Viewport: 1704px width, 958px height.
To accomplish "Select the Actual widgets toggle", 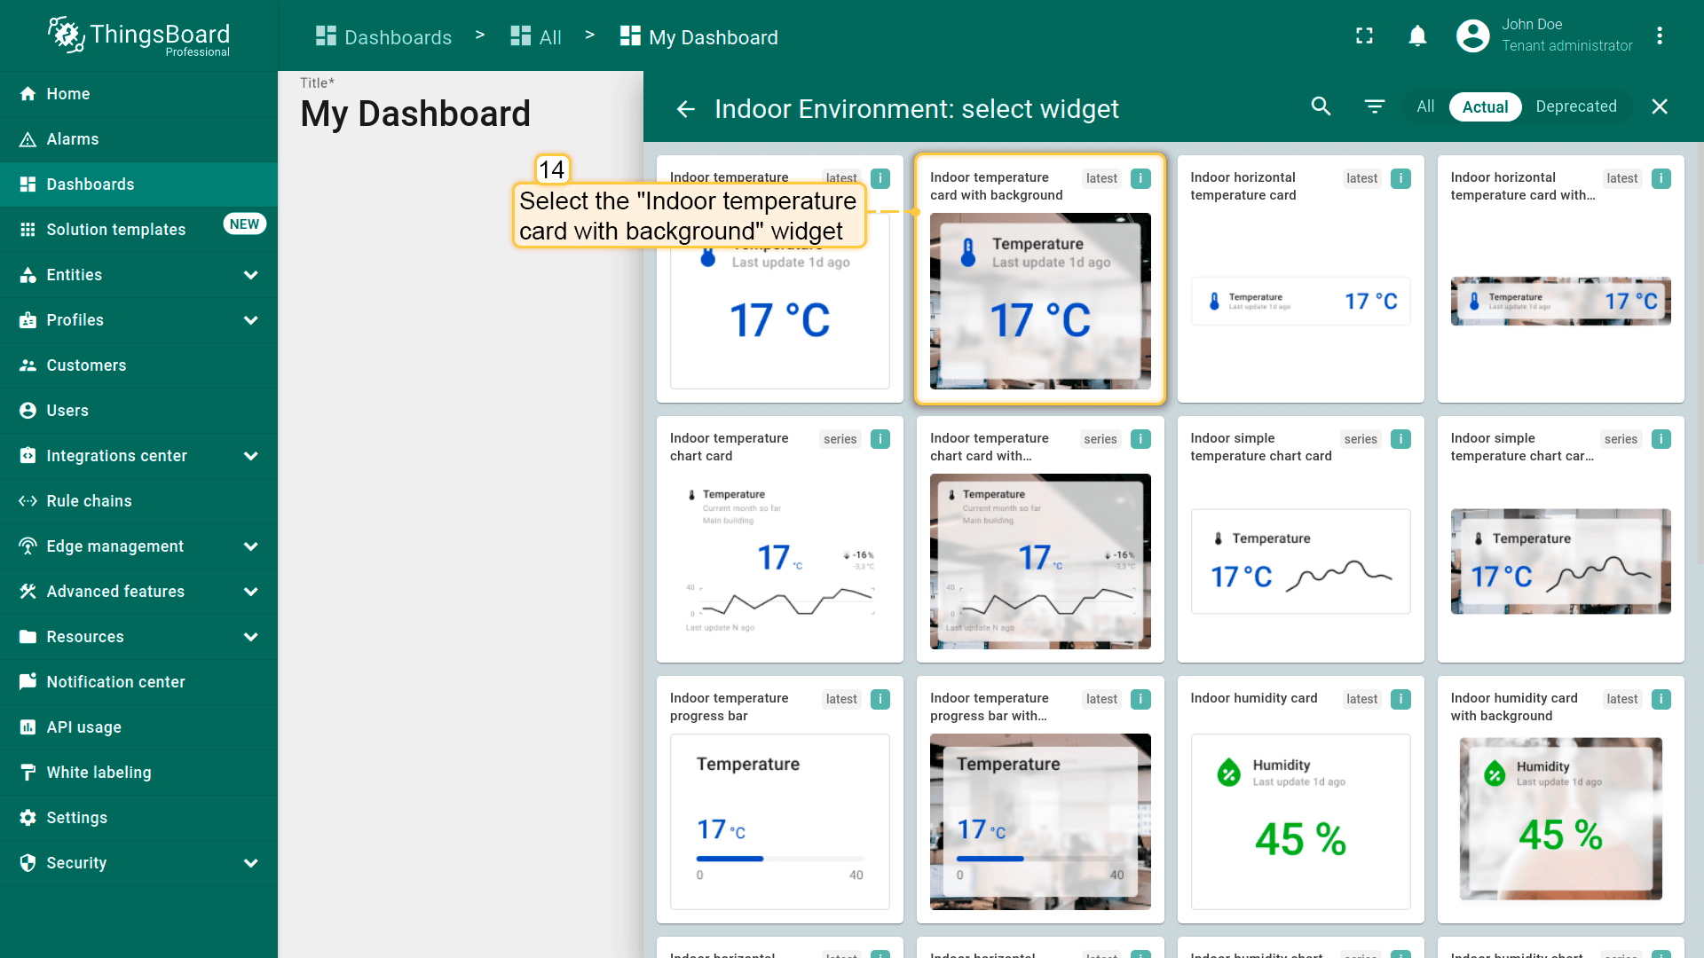I will pos(1485,106).
